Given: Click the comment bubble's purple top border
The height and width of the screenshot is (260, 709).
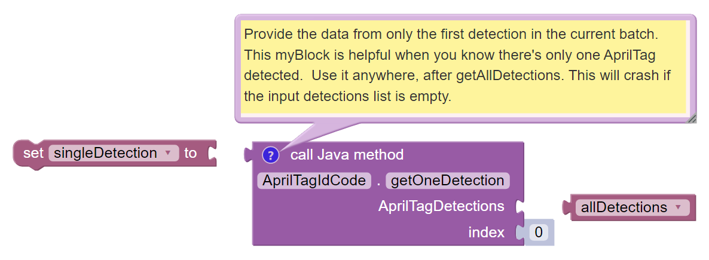Looking at the screenshot, I should (465, 17).
